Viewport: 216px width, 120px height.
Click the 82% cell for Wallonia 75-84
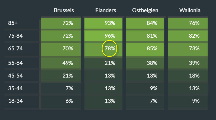[x=194, y=36]
